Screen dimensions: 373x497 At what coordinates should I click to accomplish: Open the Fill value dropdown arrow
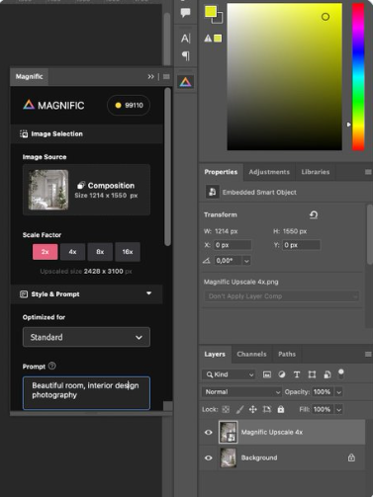pos(338,409)
